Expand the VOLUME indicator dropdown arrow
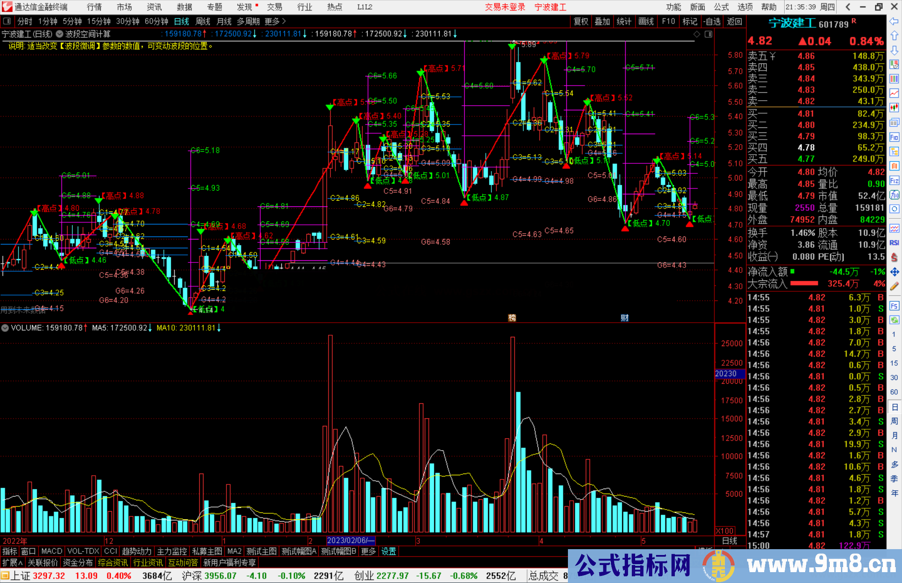The width and height of the screenshot is (902, 583). [x=5, y=328]
